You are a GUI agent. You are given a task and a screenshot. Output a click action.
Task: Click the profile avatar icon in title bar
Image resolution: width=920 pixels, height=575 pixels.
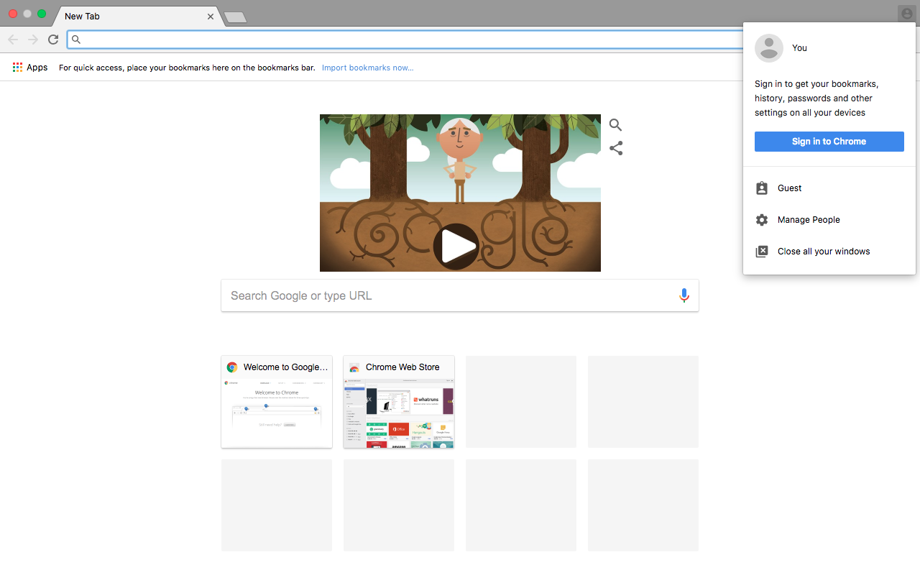point(906,14)
